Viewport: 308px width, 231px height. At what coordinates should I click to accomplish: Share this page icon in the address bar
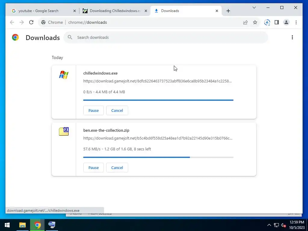click(245, 22)
